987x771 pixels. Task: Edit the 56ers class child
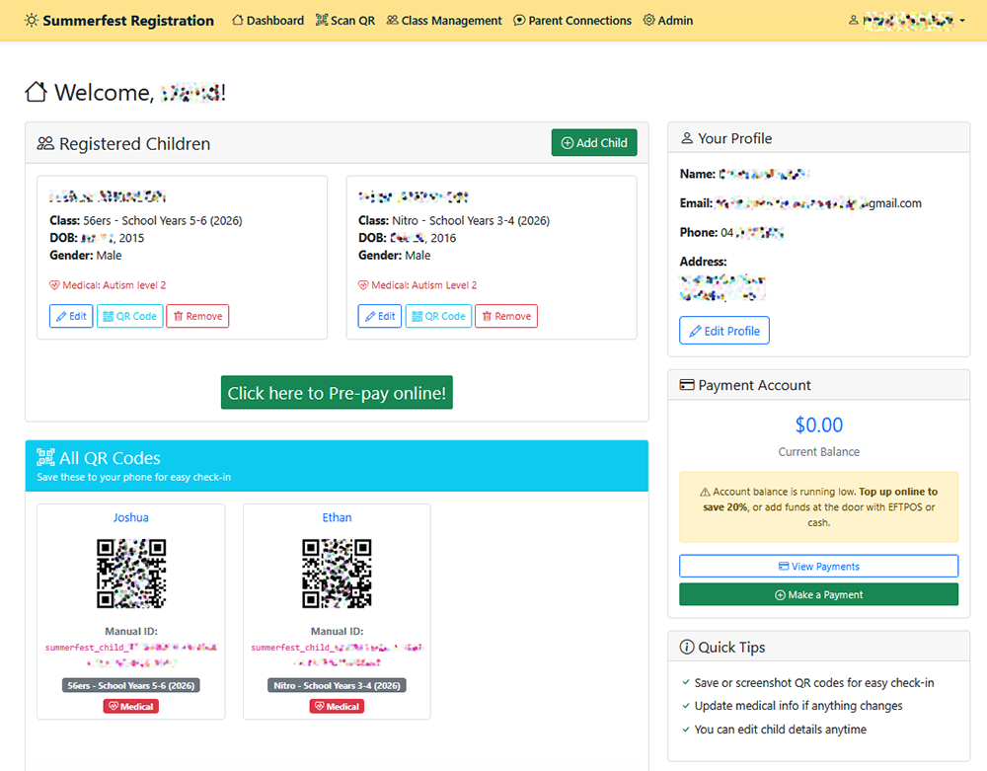click(x=71, y=316)
